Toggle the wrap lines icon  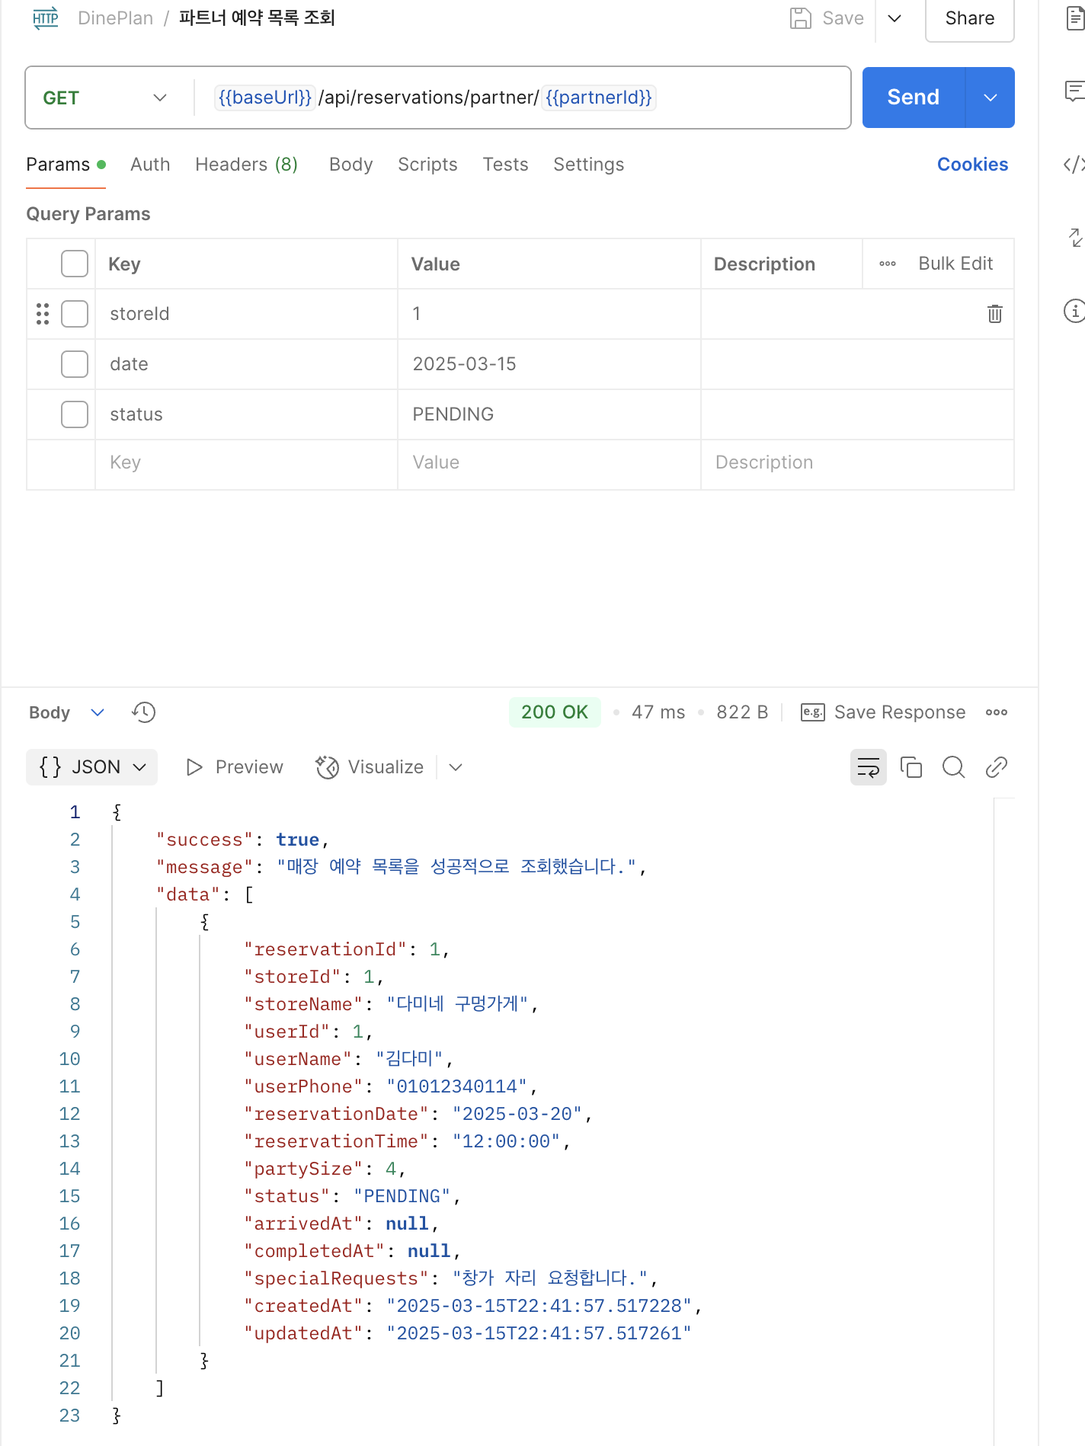pos(869,767)
